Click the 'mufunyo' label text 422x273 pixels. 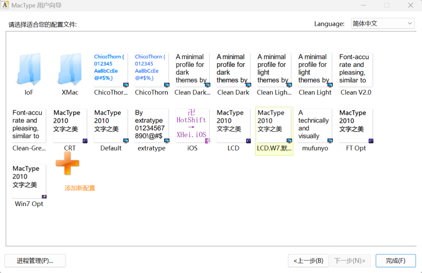[x=315, y=148]
